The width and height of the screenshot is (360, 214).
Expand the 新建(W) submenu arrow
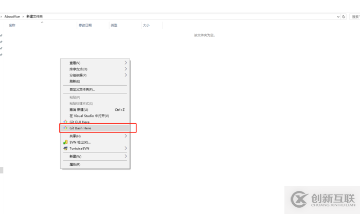(125, 156)
